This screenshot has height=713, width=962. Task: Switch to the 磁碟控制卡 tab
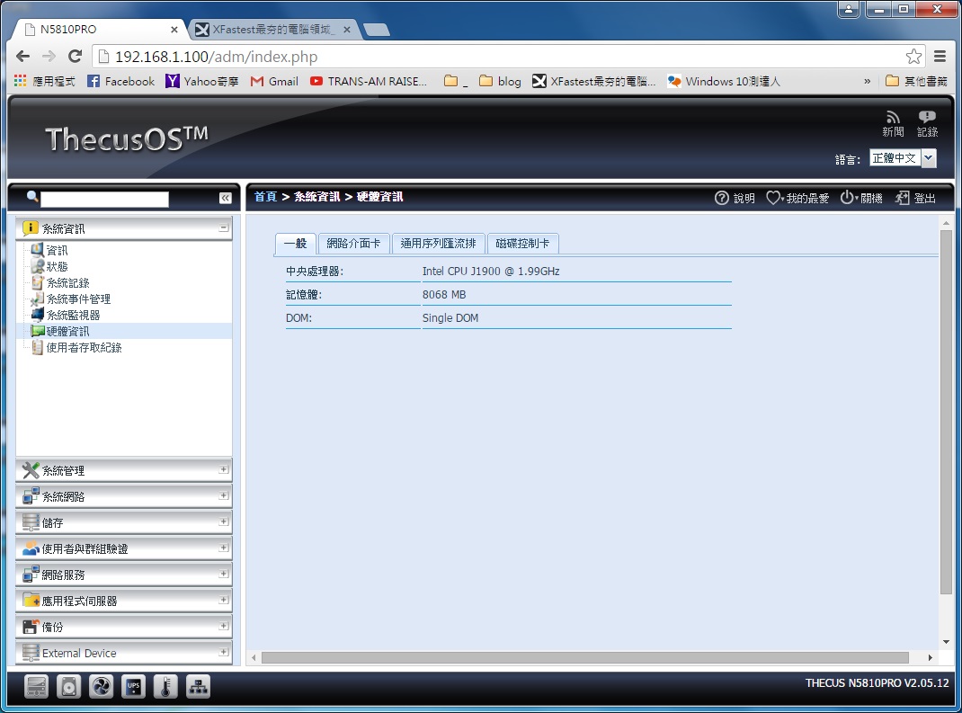(x=522, y=244)
